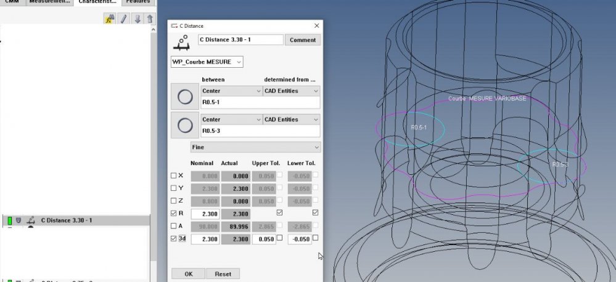
Task: Click the A actual value 89.996
Action: point(236,227)
